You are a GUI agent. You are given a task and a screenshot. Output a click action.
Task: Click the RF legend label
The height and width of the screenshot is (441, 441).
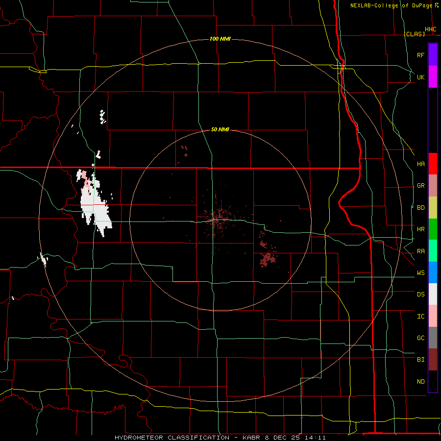coord(420,55)
